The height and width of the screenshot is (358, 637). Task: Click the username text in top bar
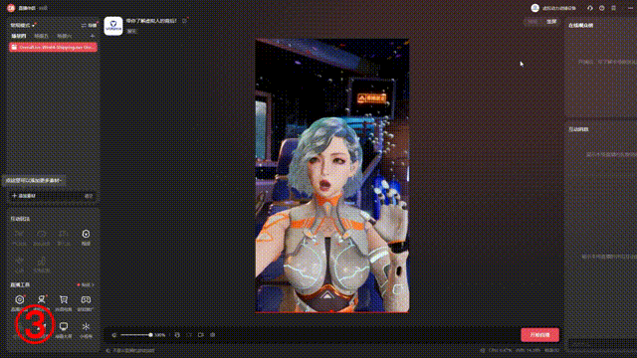[x=559, y=9]
